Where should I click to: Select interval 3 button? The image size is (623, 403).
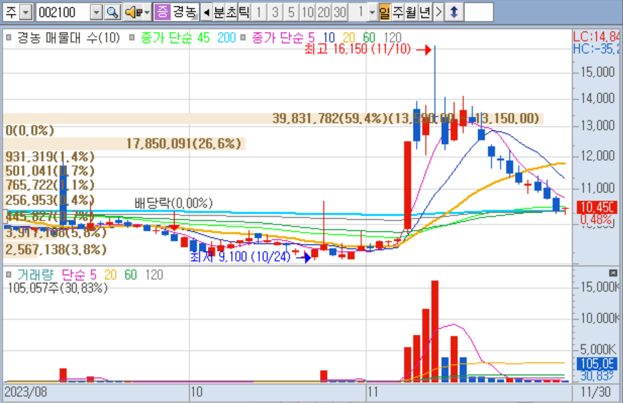click(x=275, y=12)
